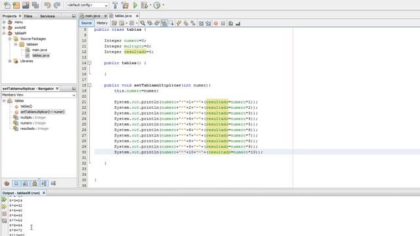Click the Redo arrow in the main toolbar
The width and height of the screenshot is (420, 236).
point(57,5)
